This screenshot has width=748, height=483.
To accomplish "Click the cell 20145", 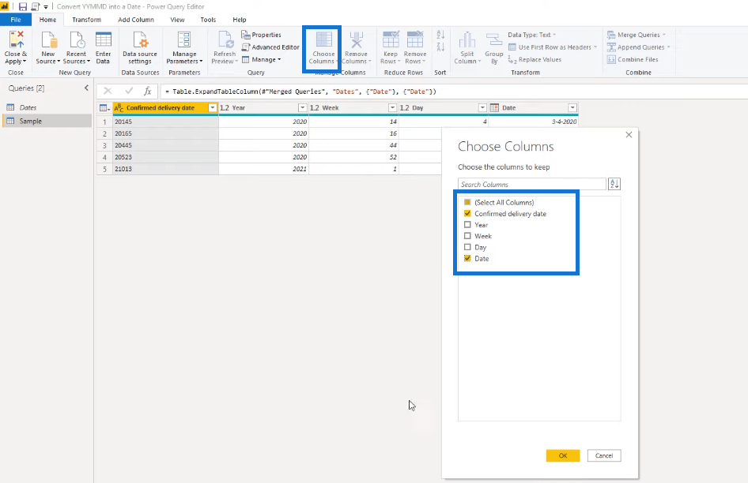I will 165,122.
